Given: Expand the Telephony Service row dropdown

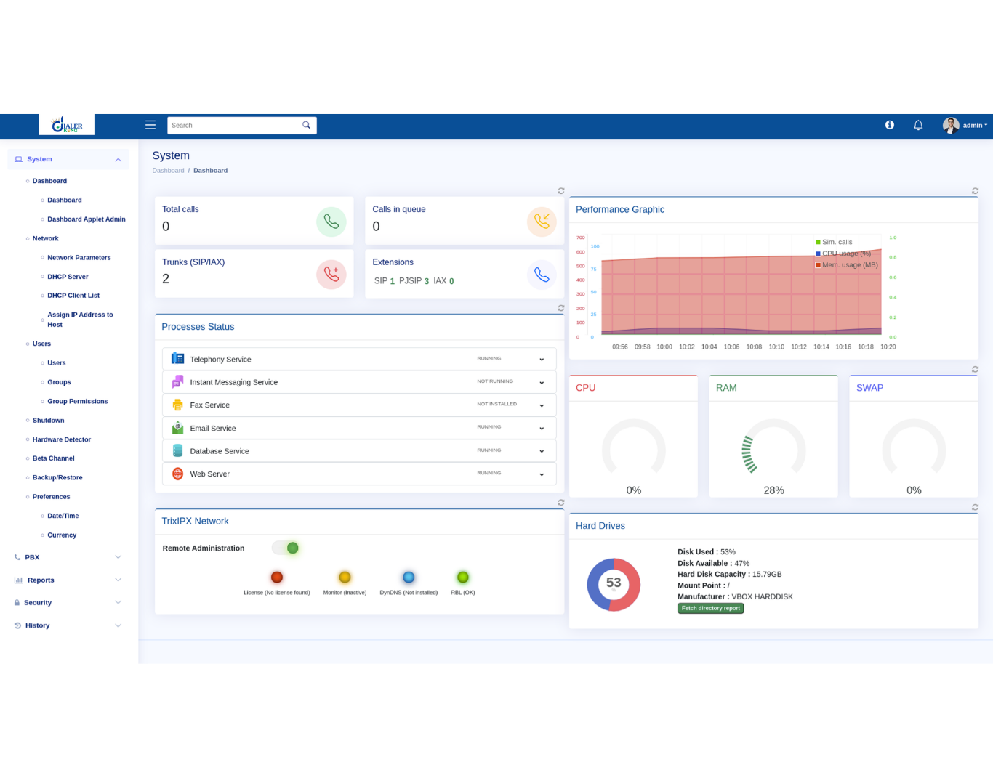Looking at the screenshot, I should point(542,360).
